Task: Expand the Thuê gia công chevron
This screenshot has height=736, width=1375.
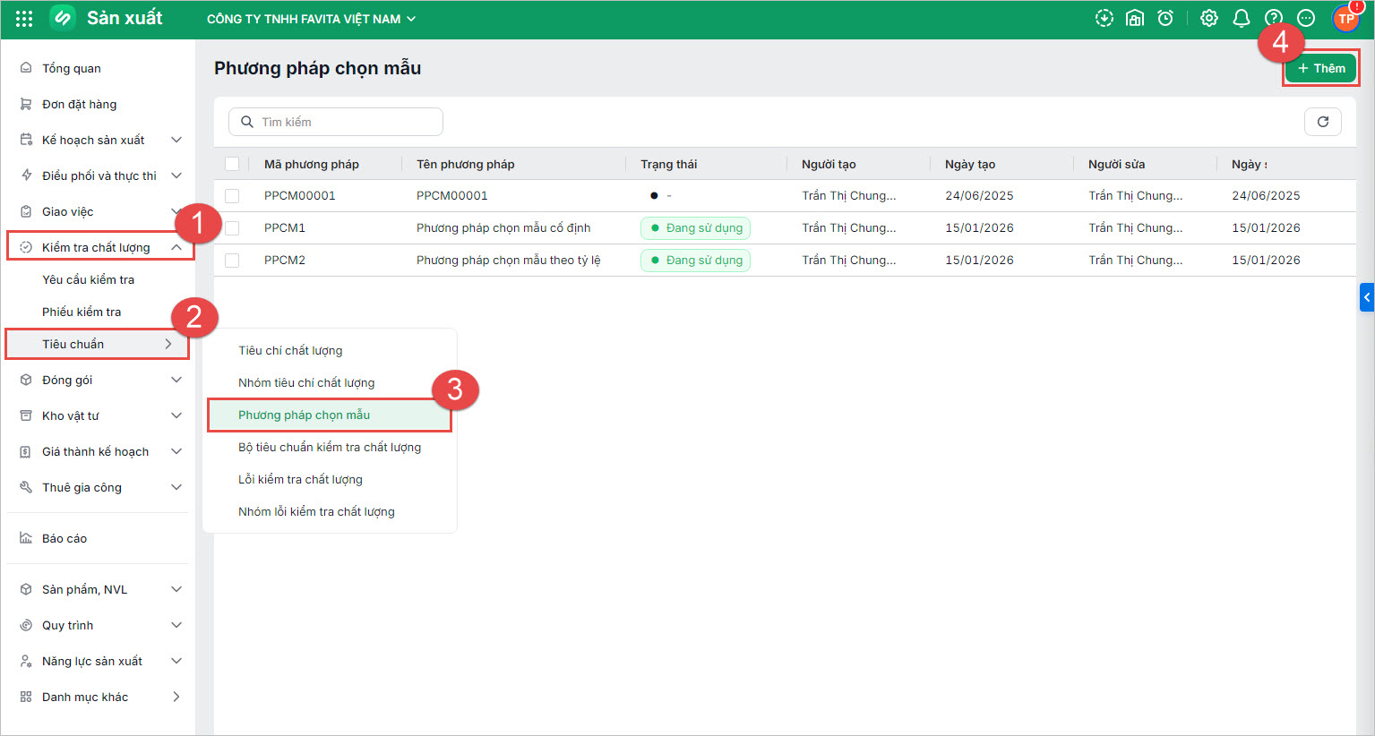Action: point(176,487)
